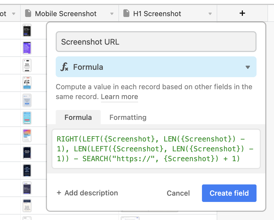
Task: Select the Formula tab
Action: click(x=78, y=117)
